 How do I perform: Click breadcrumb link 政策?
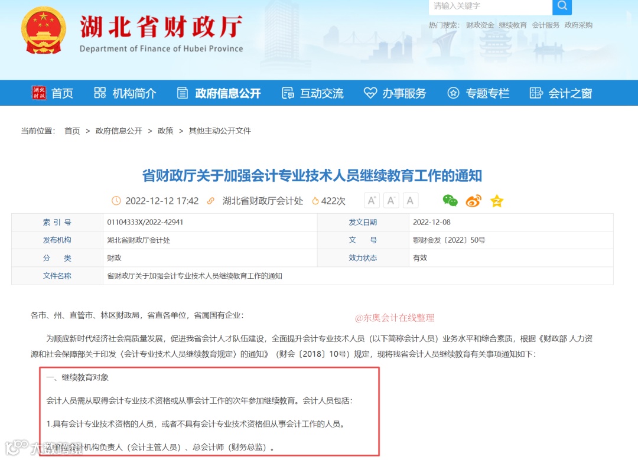point(165,131)
